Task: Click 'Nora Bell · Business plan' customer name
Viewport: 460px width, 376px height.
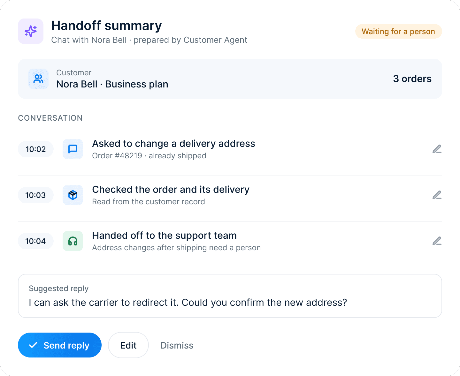Action: coord(112,84)
